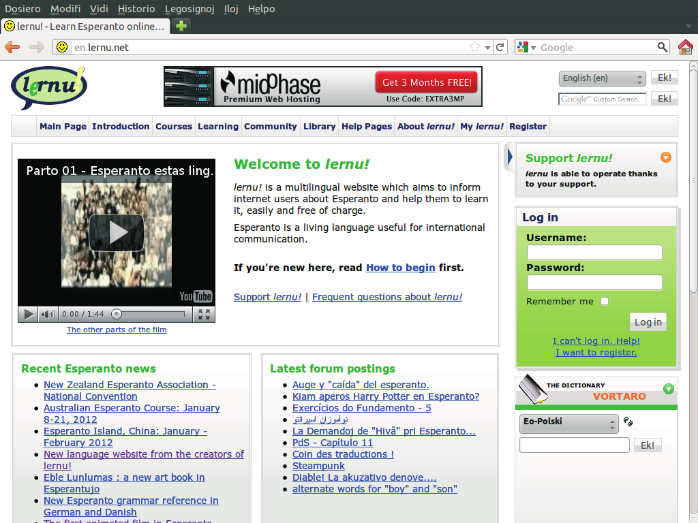Select the lernu! browser tab
This screenshot has width=698, height=523.
click(85, 27)
